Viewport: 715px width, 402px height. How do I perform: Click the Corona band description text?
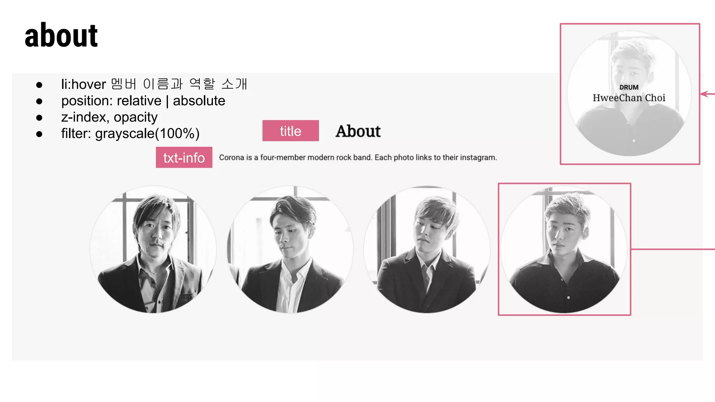358,157
